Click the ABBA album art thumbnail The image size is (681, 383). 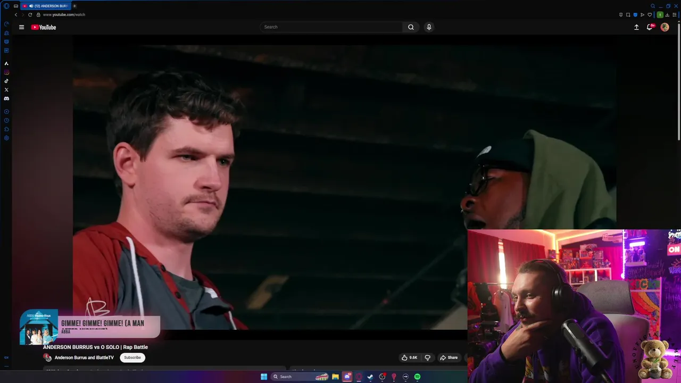pyautogui.click(x=39, y=327)
